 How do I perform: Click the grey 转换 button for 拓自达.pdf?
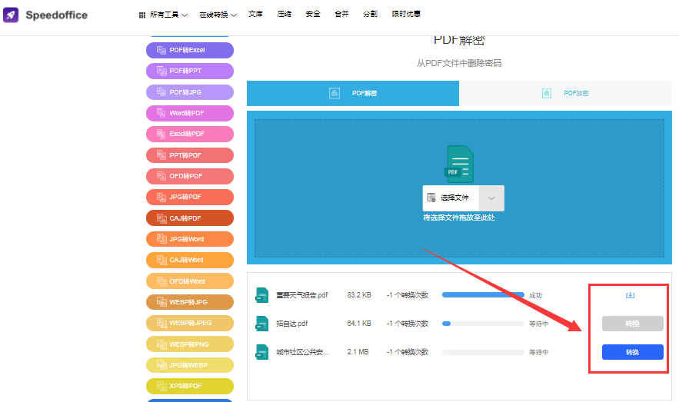[x=632, y=324]
